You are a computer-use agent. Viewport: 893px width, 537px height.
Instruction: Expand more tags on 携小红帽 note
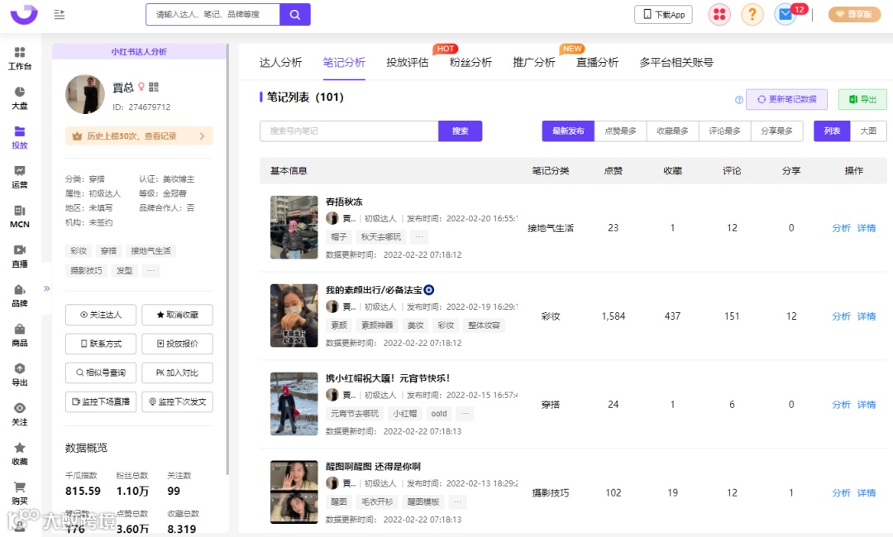coord(466,414)
